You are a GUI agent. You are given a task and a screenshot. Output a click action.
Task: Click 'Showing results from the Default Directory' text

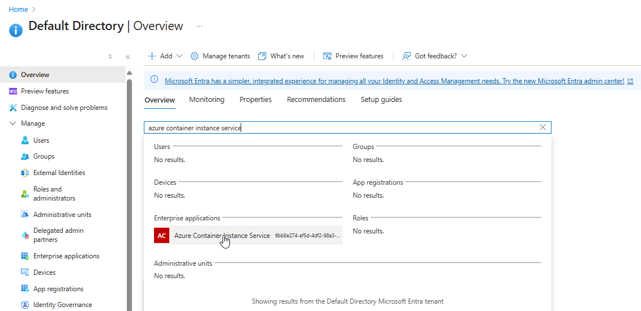[x=348, y=301]
